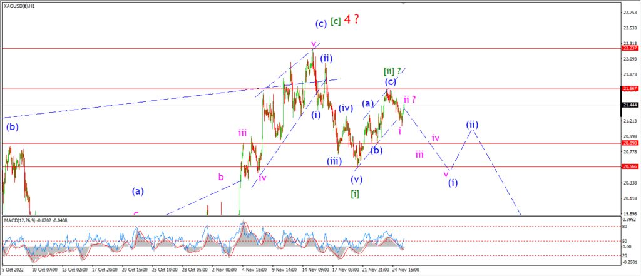Select the red 21.667 price label
Screen dimensions: 641x276
click(x=628, y=88)
